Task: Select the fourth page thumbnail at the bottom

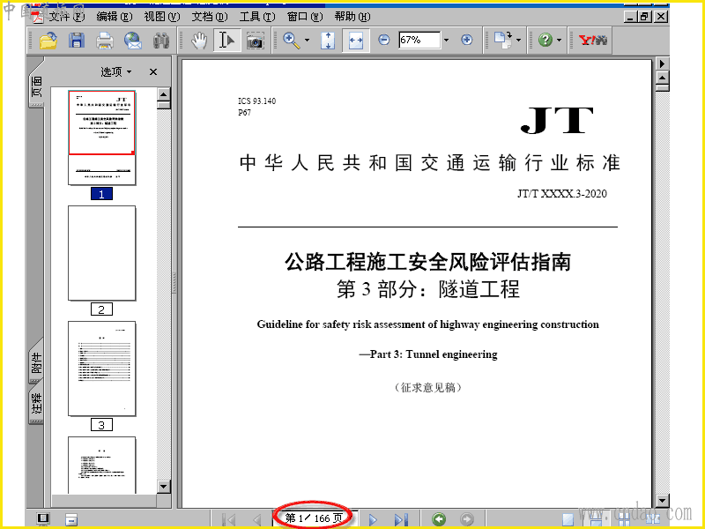Action: [101, 466]
